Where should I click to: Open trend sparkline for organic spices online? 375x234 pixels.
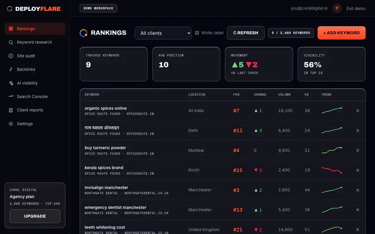click(x=332, y=110)
